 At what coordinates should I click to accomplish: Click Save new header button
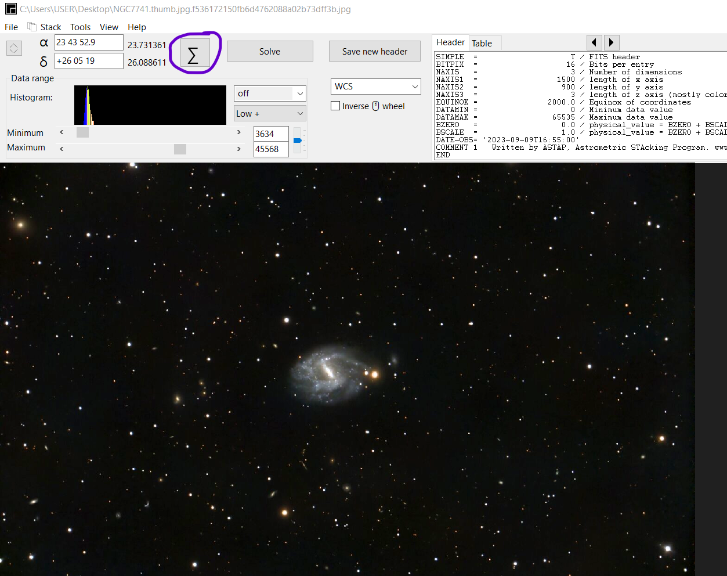coord(375,51)
